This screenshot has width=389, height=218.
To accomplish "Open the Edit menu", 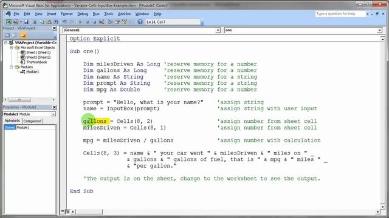I will 27,14.
